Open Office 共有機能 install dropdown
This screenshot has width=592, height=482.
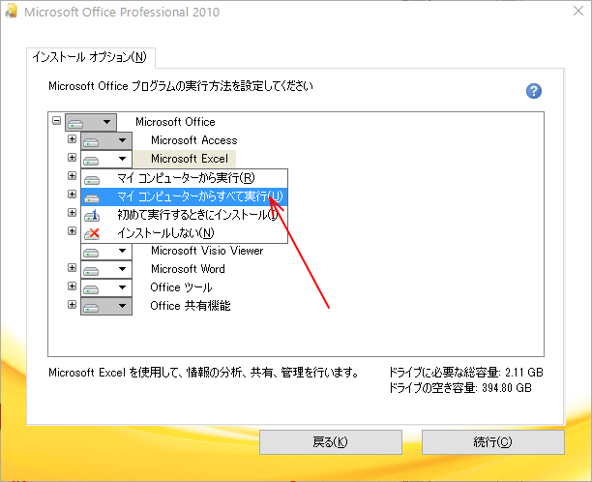click(106, 307)
